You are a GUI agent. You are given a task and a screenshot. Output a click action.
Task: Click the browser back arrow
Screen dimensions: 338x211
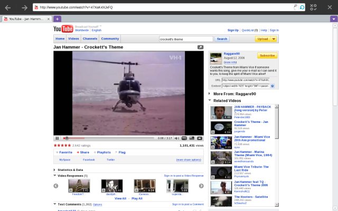pos(8,7)
